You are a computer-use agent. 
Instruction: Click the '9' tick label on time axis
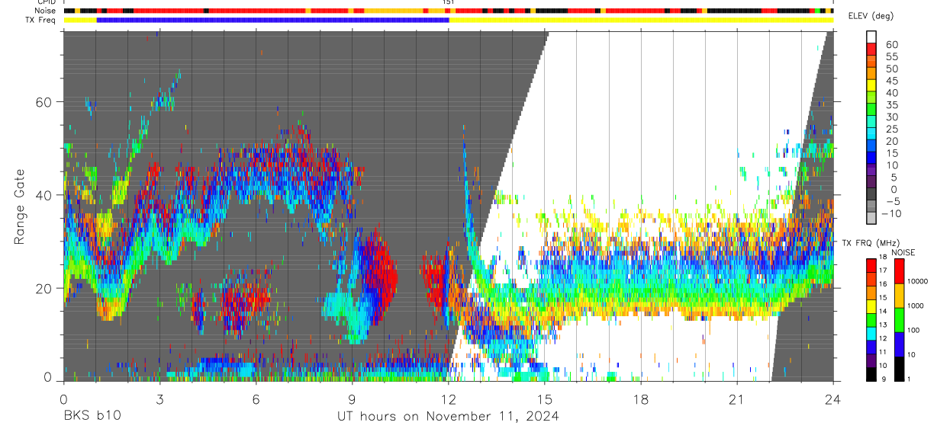pyautogui.click(x=353, y=399)
